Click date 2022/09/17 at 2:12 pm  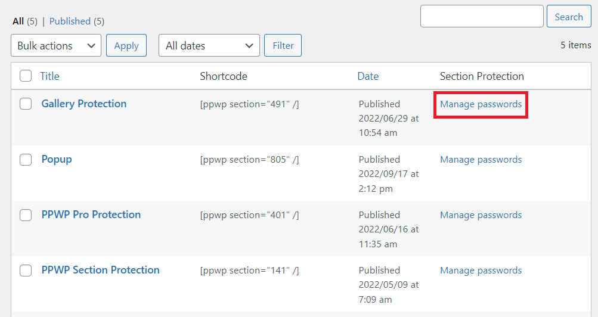tap(389, 181)
